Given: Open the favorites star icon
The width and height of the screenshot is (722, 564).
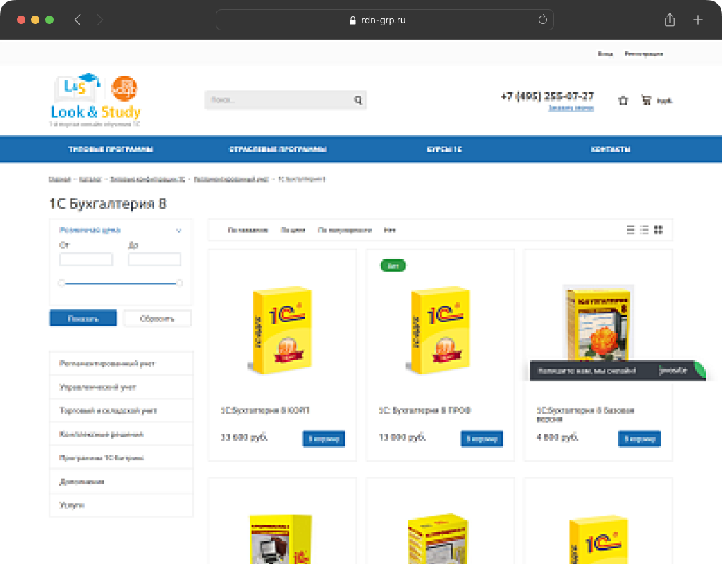Looking at the screenshot, I should point(623,101).
